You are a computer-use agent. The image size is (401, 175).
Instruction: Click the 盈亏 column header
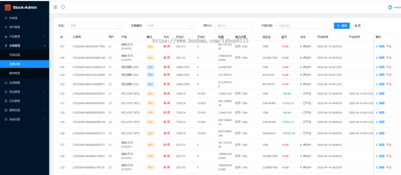pos(284,37)
